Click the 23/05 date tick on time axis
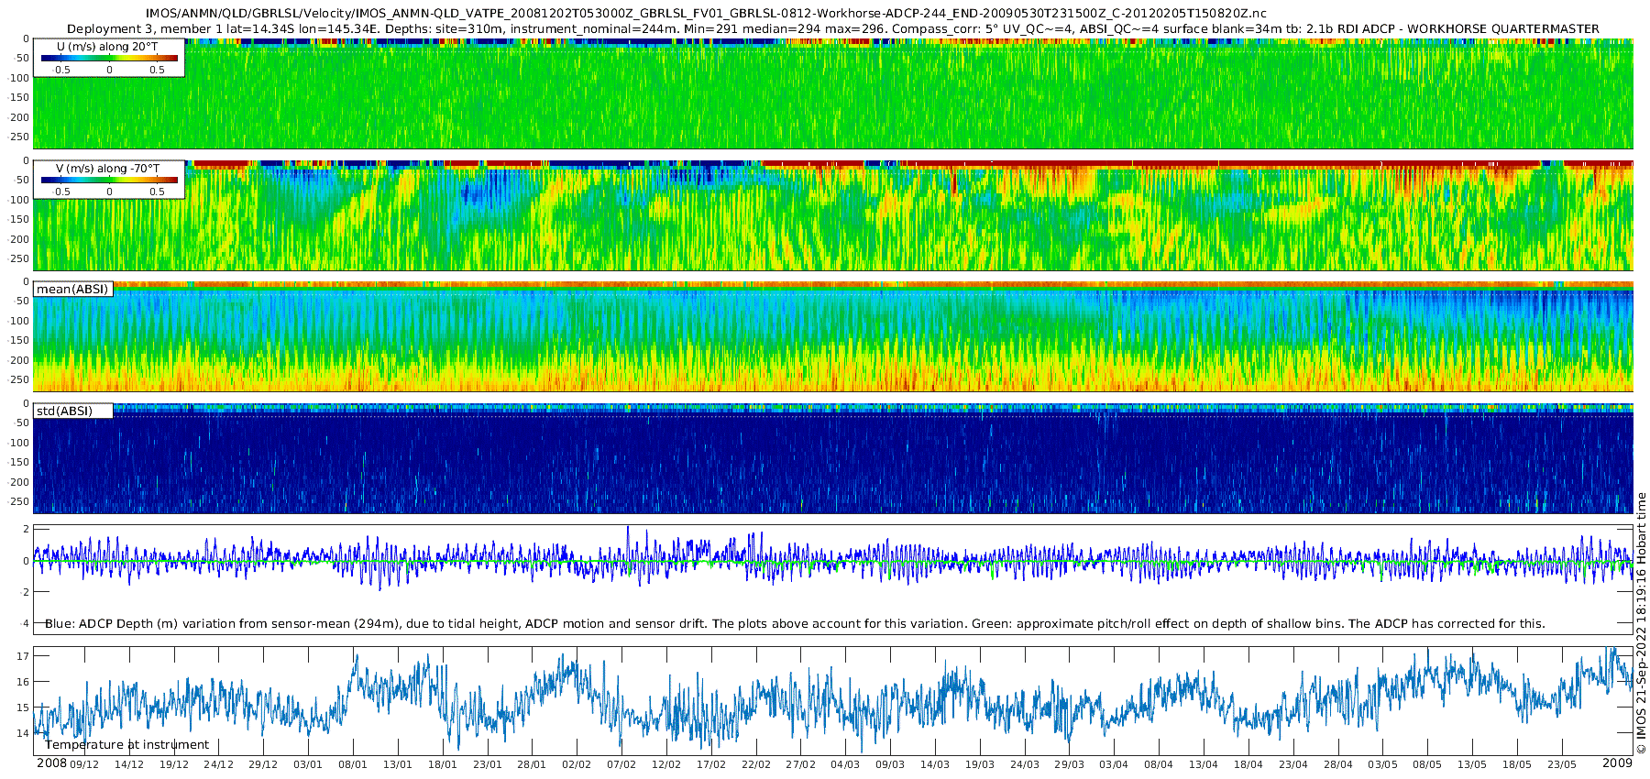Screen dimensions: 1650x779 [1562, 764]
